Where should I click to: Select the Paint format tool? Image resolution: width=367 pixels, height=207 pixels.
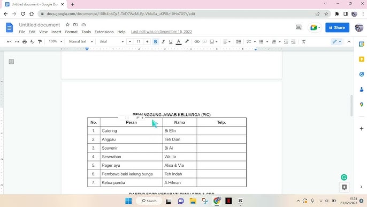40,41
